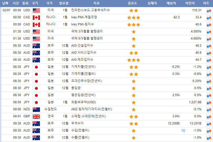Viewport: 213px width, 142px height.
Task: Open the 초과근무수당(전년비) indicator link
Action: [86, 81]
